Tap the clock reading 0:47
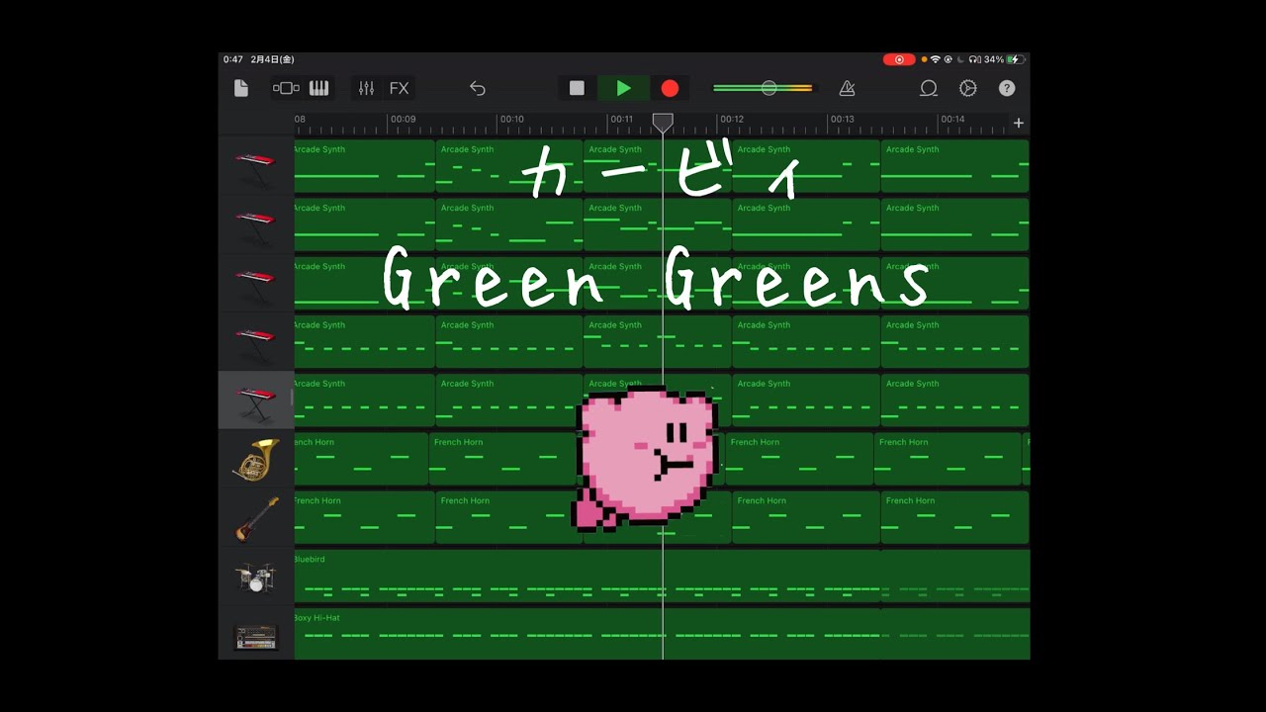The image size is (1266, 712). click(233, 59)
